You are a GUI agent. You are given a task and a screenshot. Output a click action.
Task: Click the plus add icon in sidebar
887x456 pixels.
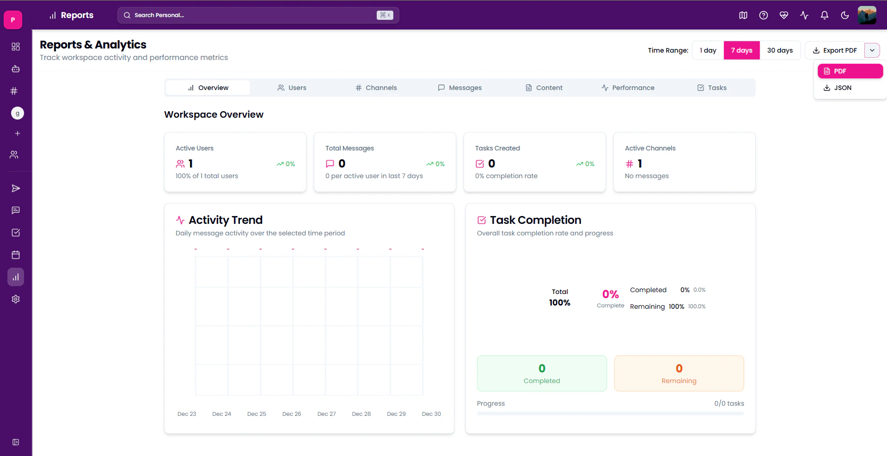[18, 133]
